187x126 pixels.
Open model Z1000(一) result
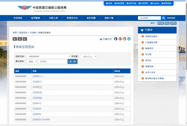coord(37,76)
